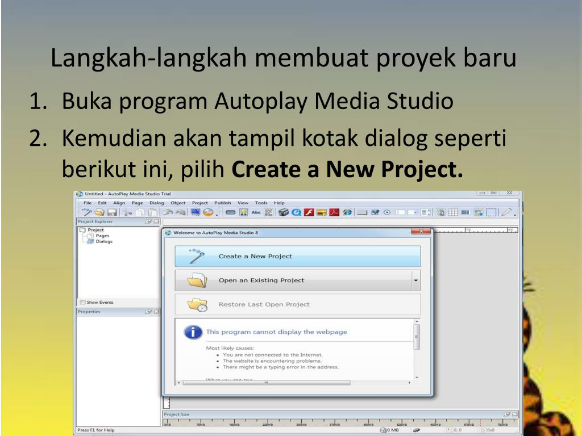Click the Undo arrow toolbar icon
Viewport: 582px width, 436px height.
coord(168,212)
